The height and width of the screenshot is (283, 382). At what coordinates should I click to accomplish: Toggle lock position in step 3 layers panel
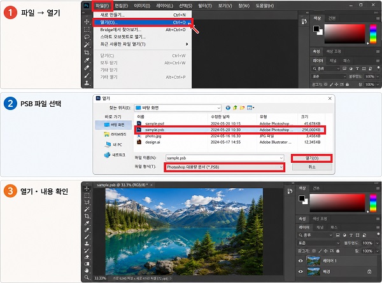click(326, 251)
